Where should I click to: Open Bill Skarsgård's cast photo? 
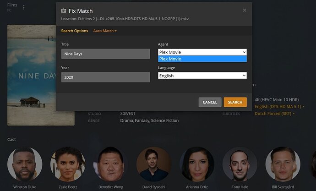(283, 164)
